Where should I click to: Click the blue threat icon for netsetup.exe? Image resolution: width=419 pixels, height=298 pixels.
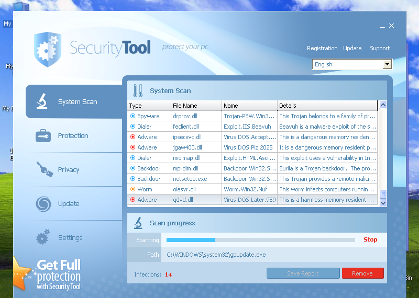pyautogui.click(x=133, y=179)
